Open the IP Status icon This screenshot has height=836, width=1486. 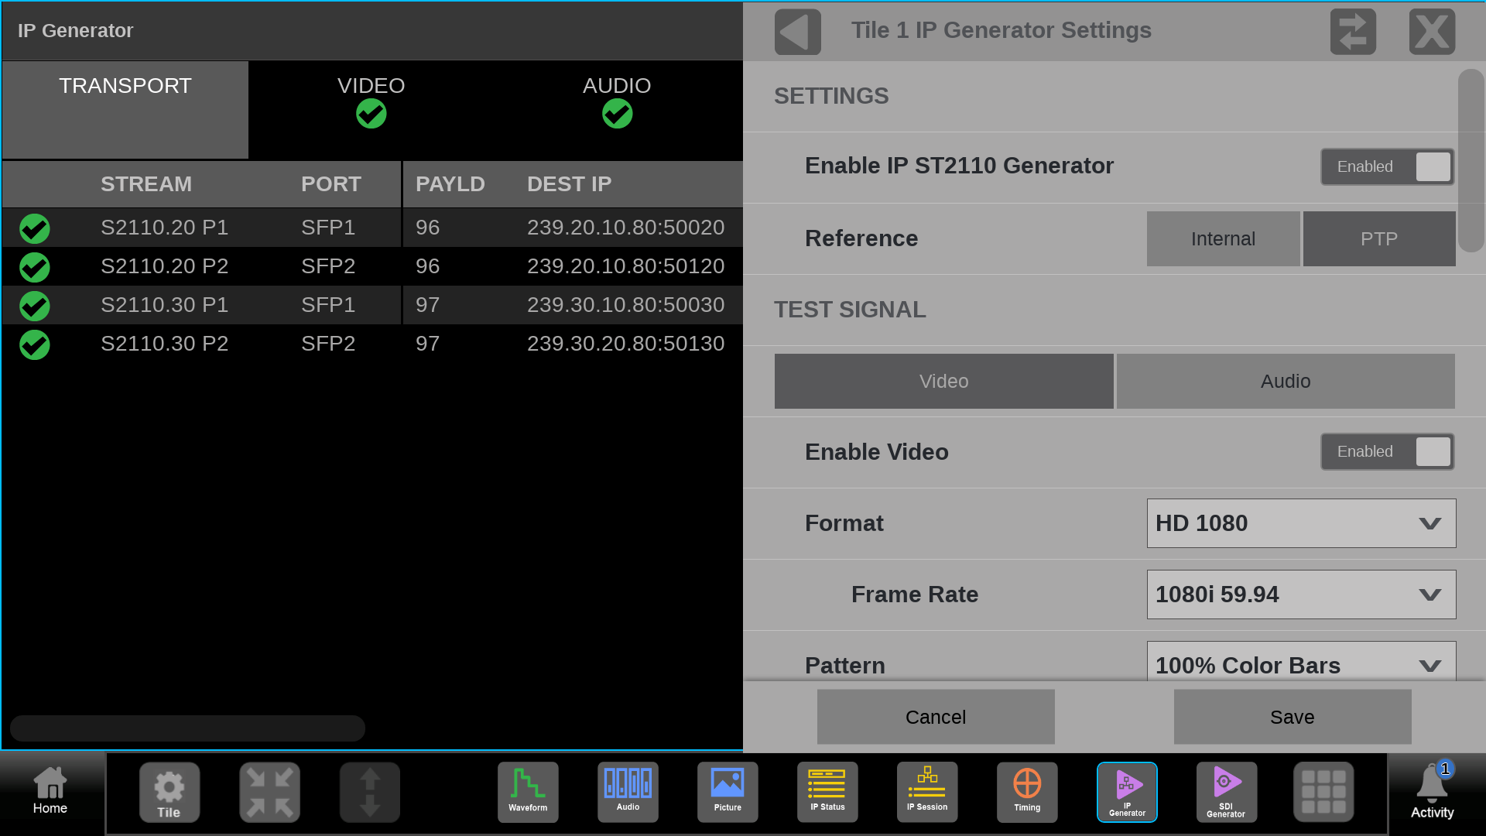pyautogui.click(x=827, y=791)
